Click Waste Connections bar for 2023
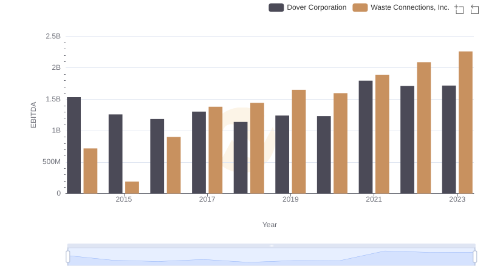Viewport: 486px width, 280px height. [465, 122]
